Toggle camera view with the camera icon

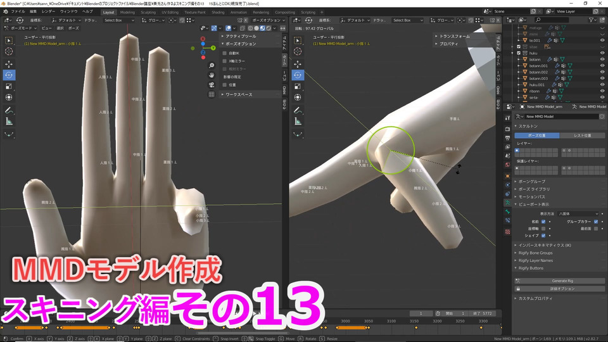coord(212,85)
